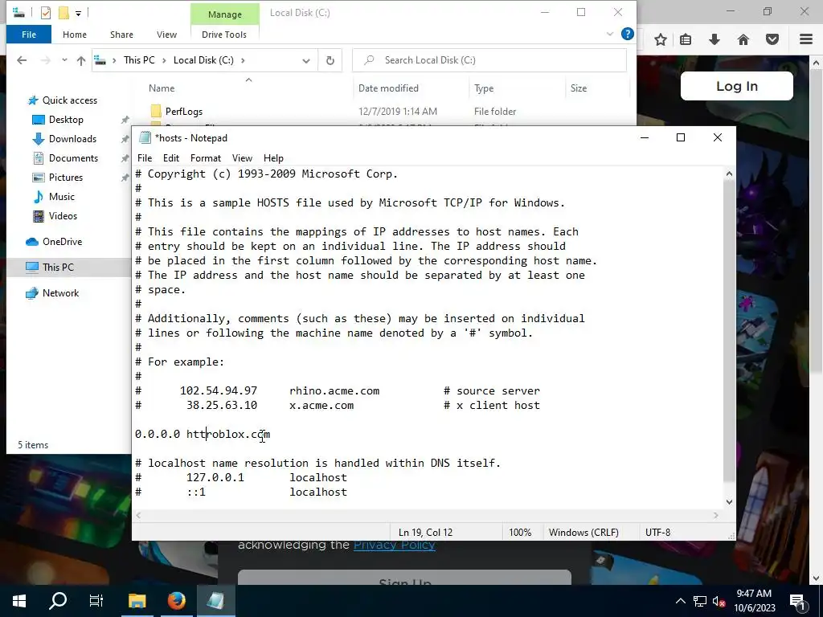Sort files by the Type column header
The image size is (823, 617).
pos(484,88)
